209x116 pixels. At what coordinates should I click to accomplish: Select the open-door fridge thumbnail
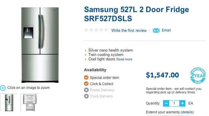pyautogui.click(x=29, y=102)
